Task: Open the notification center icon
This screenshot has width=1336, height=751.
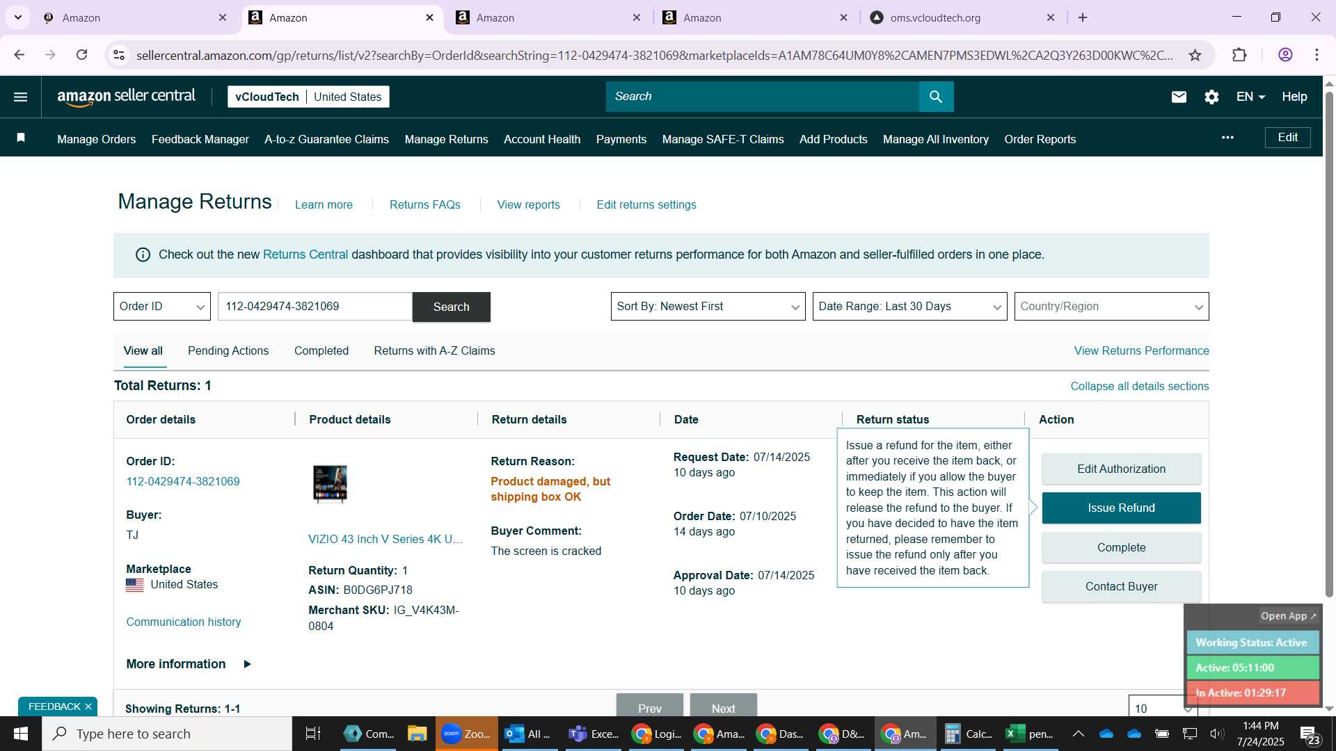Action: (1310, 734)
